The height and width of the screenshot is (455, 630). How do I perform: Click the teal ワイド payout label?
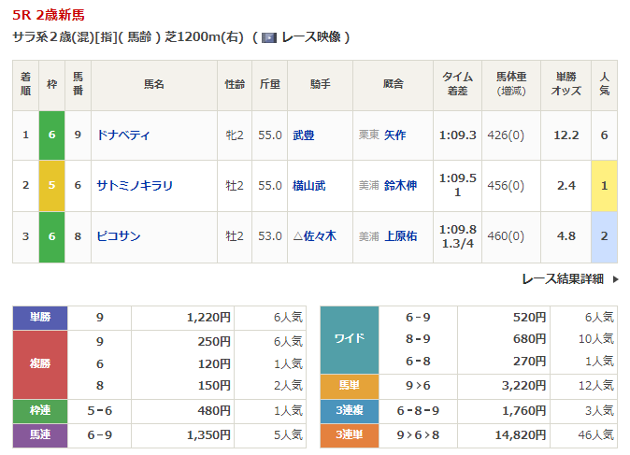[349, 339]
